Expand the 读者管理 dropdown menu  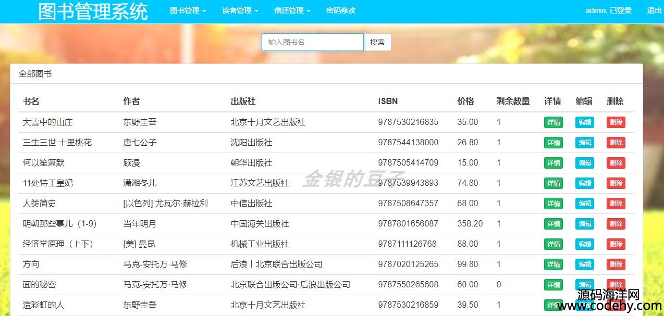point(240,10)
